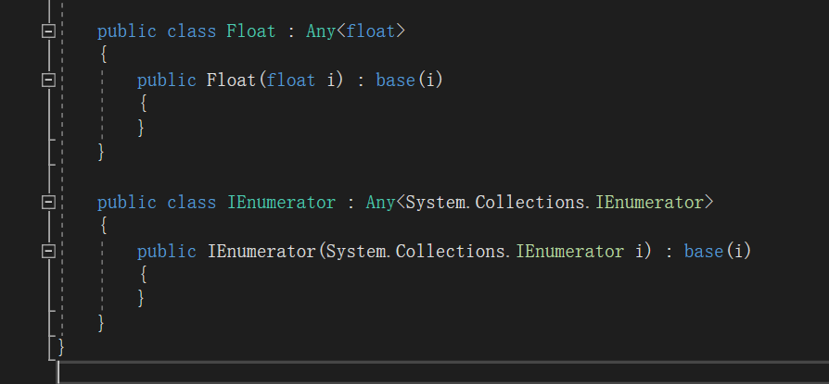Click the closing brace of the Float class

point(102,152)
